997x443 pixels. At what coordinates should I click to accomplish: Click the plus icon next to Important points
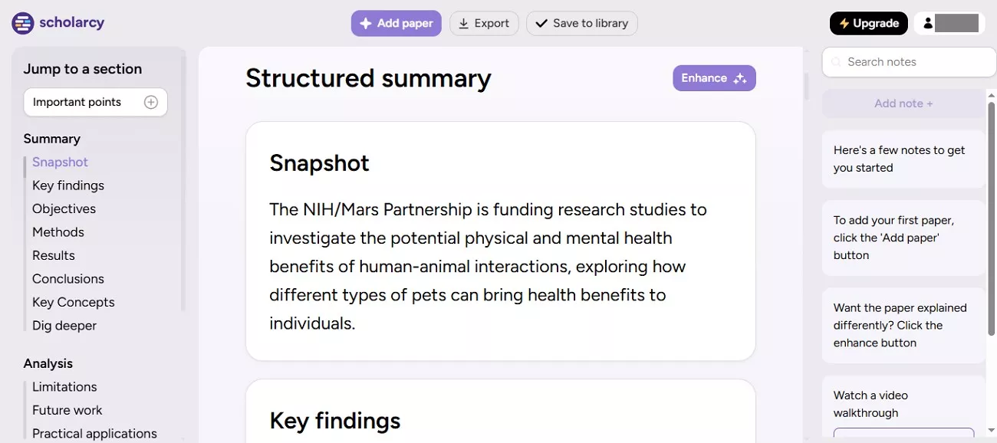(150, 101)
